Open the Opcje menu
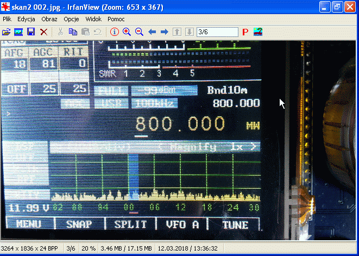The image size is (359, 256). pos(71,19)
